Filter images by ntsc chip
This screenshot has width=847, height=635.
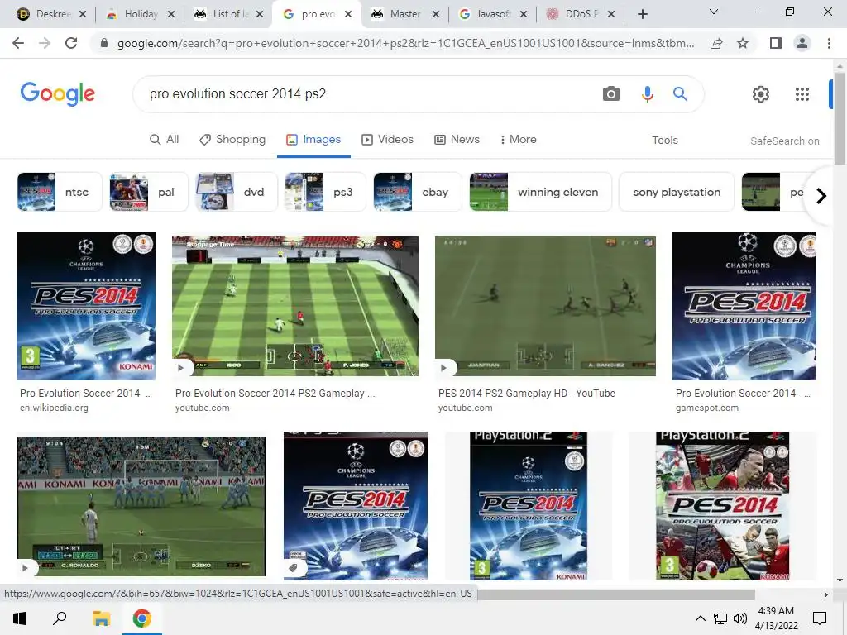60,192
